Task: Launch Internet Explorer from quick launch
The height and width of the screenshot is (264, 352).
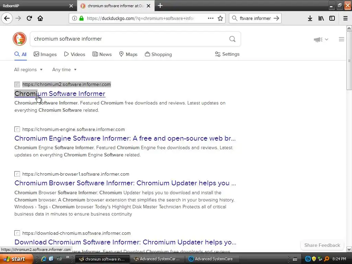Action: point(44,259)
